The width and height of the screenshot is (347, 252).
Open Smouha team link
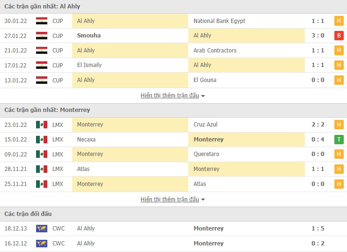point(89,36)
